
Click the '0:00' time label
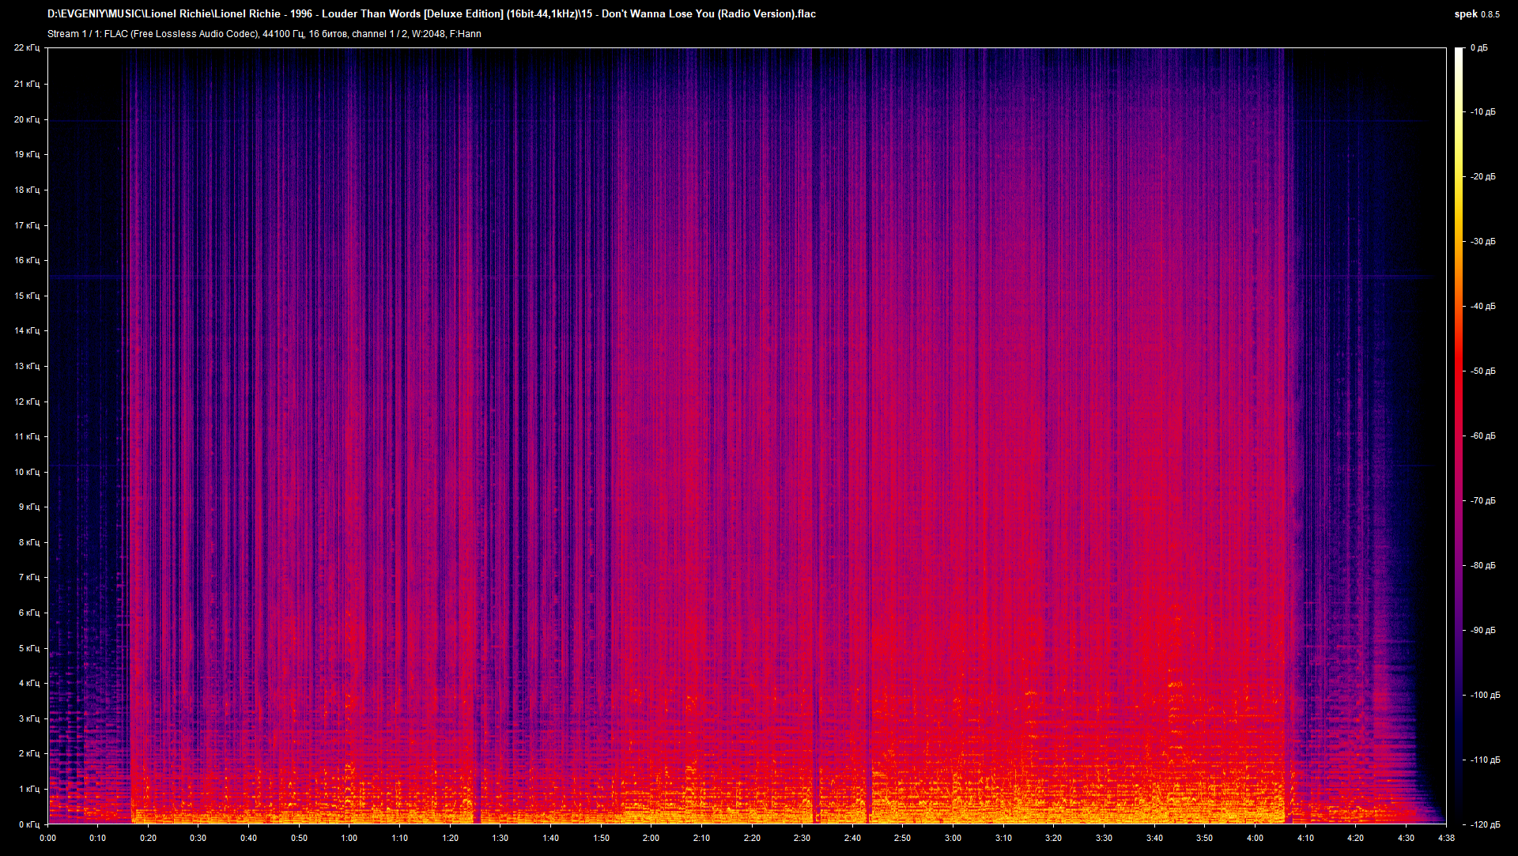pos(47,838)
